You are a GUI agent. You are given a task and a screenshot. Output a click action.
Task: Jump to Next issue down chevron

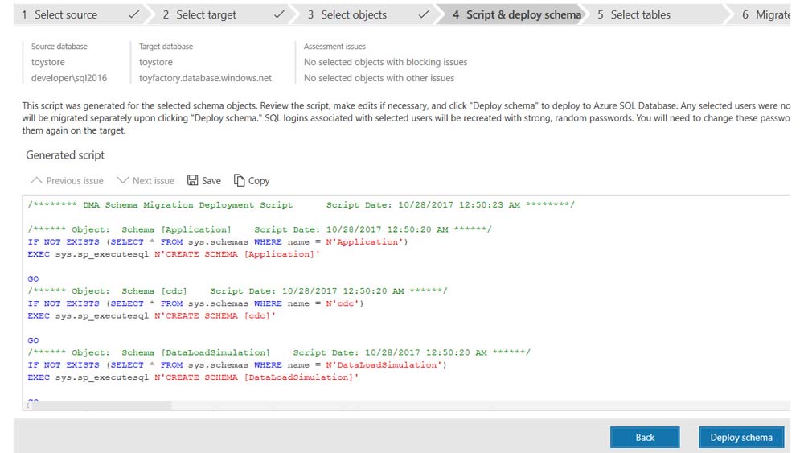(122, 180)
